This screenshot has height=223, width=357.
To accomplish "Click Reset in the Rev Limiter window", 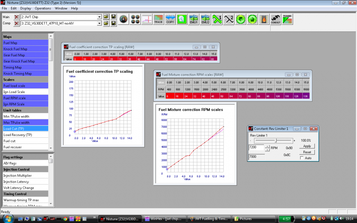I will coord(306,152).
